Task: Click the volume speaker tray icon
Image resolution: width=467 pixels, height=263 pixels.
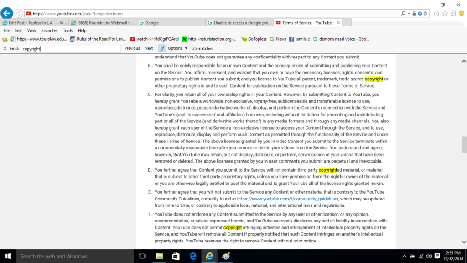Action: 429,256
